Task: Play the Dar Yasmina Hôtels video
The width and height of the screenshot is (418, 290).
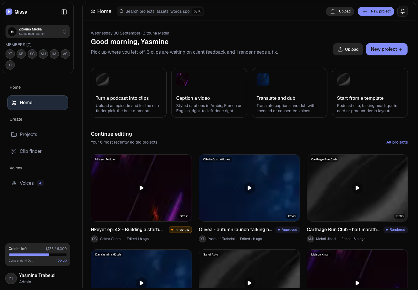Action: click(x=141, y=283)
